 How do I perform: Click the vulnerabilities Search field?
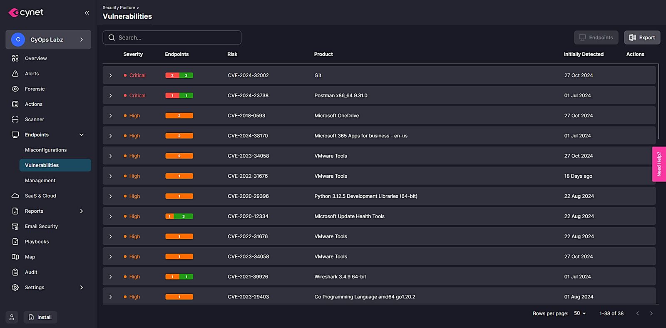point(171,37)
